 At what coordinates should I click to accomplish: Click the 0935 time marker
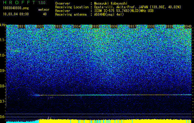coord(95,26)
